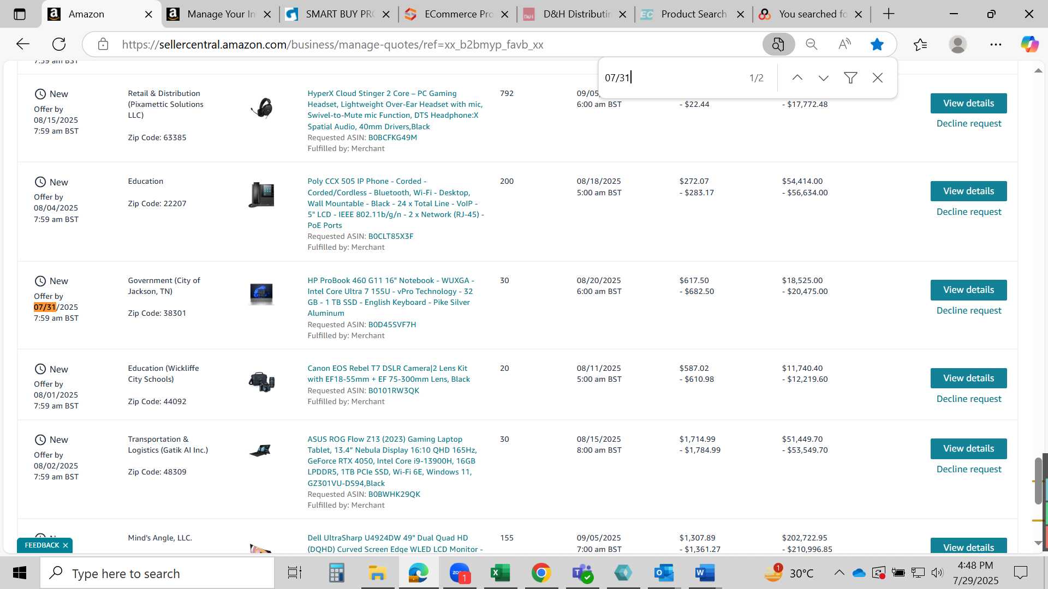
Task: Click the Canon camera kit thumbnail
Action: 261,382
